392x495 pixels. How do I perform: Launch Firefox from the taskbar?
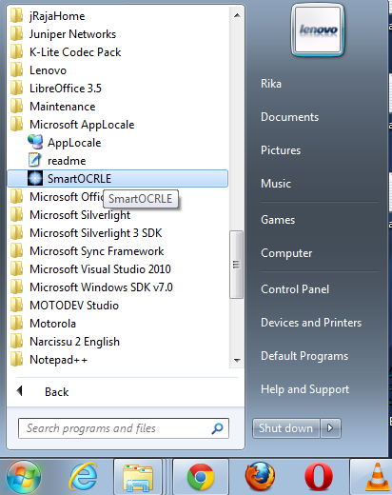point(260,477)
